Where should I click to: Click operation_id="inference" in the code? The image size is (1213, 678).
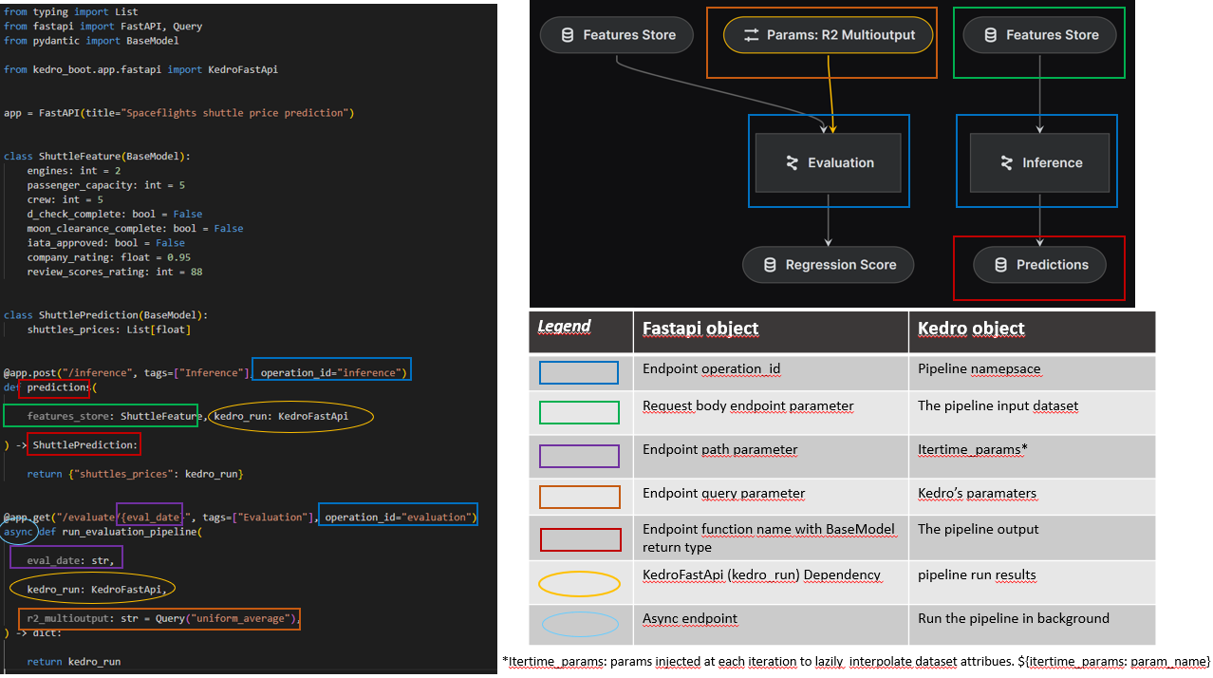pyautogui.click(x=333, y=372)
